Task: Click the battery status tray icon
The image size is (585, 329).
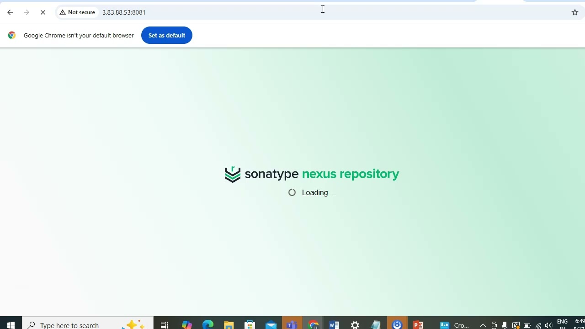Action: [x=527, y=325]
